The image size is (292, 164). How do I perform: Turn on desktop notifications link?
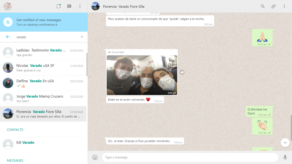pos(37,24)
